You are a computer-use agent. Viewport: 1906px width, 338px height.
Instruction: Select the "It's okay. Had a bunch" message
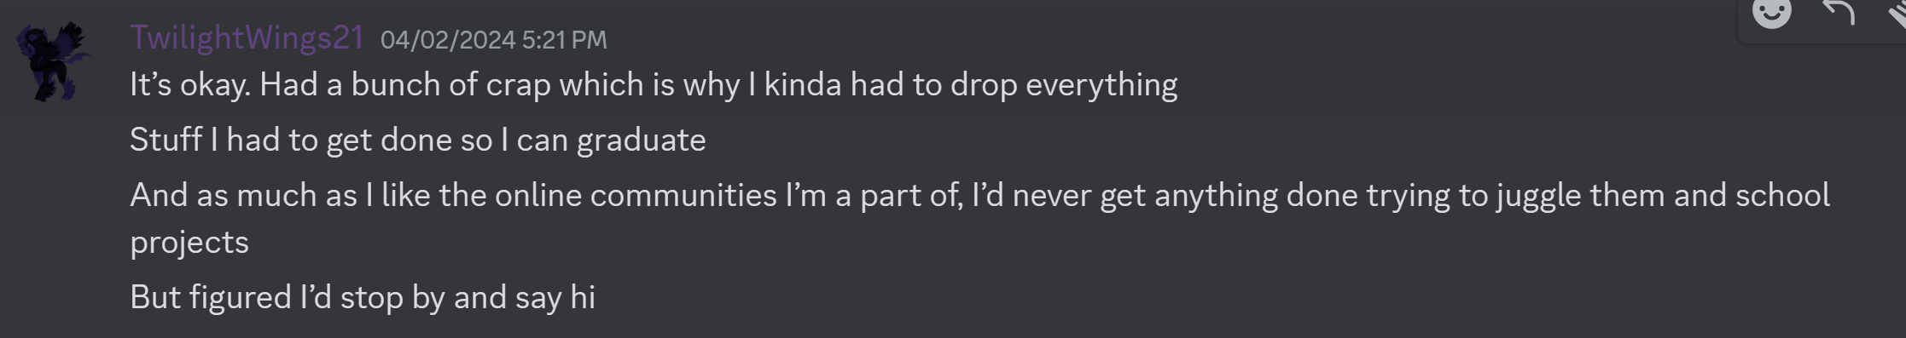point(654,84)
